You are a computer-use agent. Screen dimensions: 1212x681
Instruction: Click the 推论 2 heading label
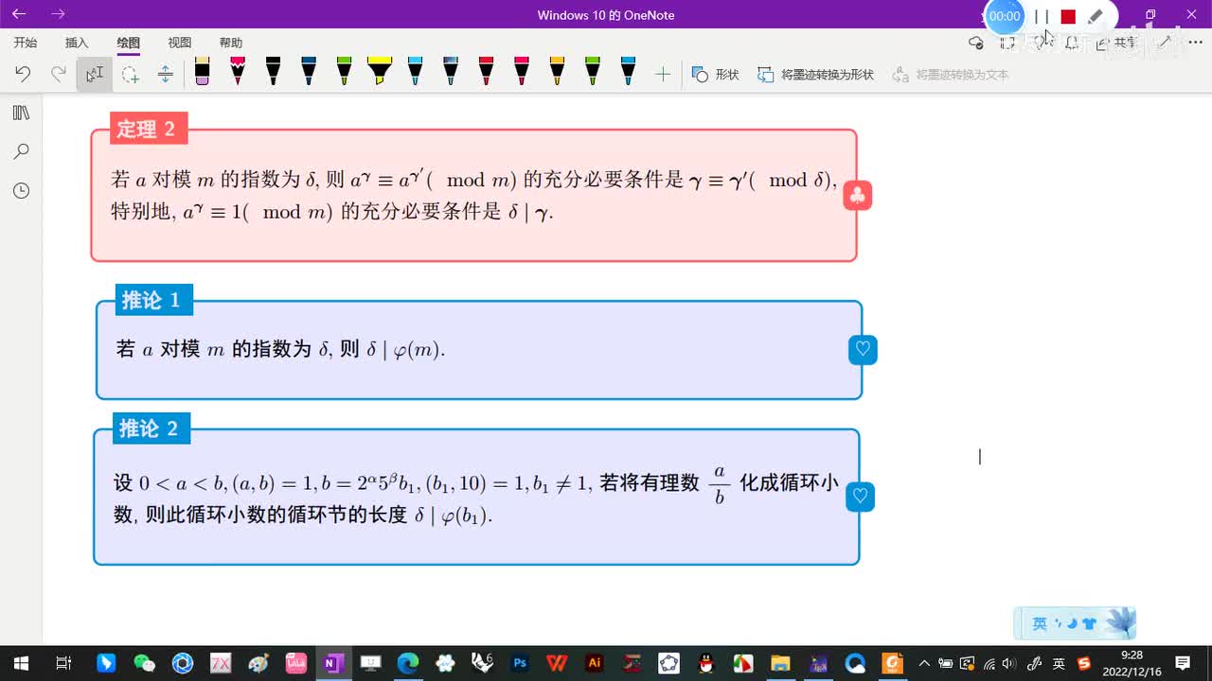151,428
